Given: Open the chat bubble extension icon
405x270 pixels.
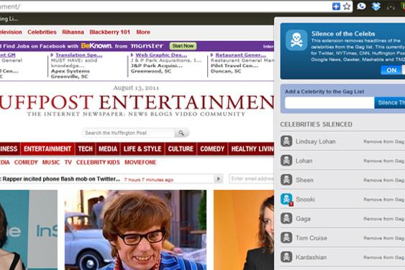Looking at the screenshot, I should (361, 6).
